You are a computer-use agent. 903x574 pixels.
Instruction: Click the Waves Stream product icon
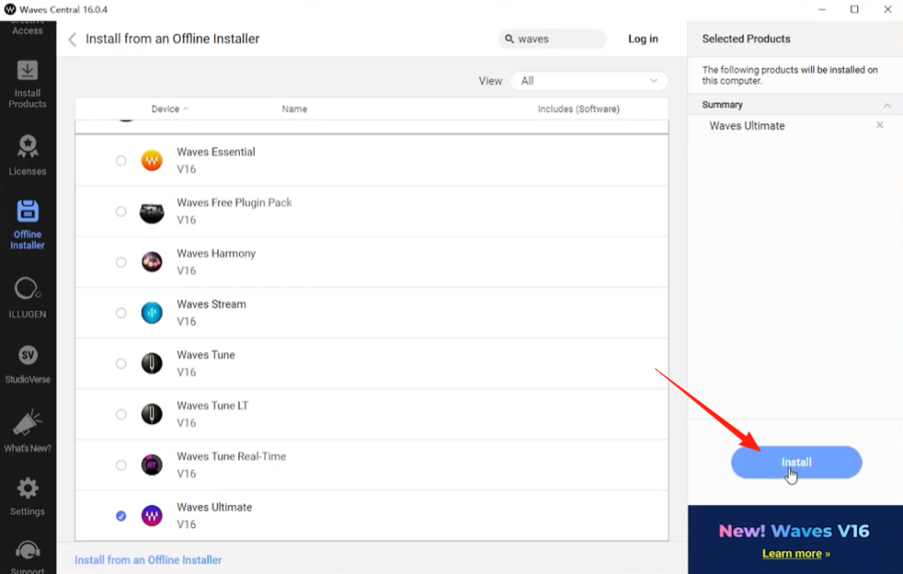(152, 313)
